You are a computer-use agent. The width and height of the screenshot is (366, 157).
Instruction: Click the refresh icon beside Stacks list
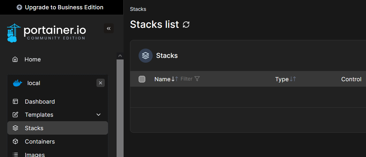pos(186,25)
